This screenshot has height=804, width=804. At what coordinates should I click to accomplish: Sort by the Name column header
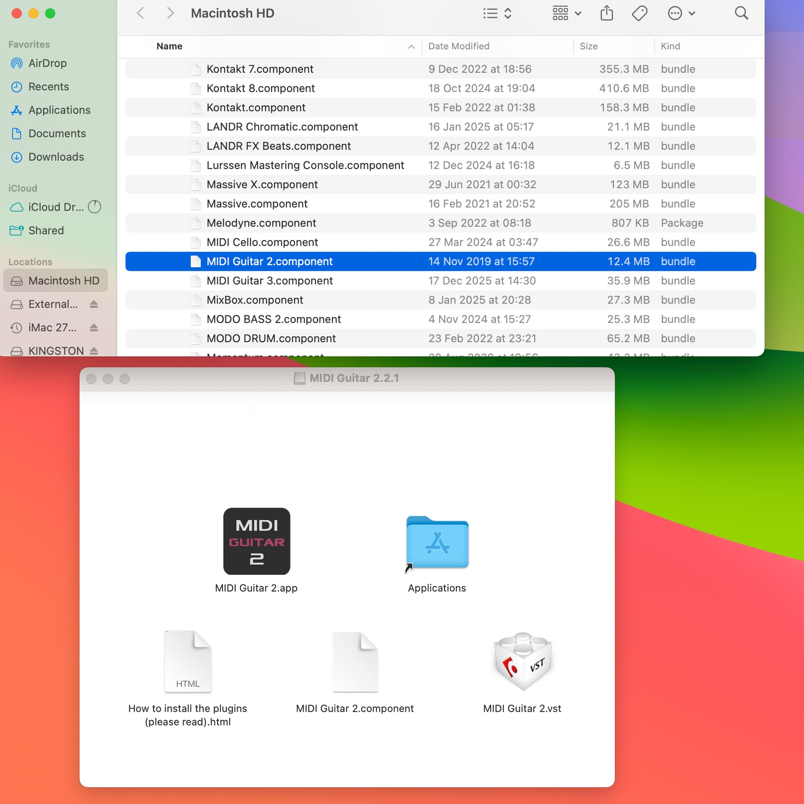tap(169, 46)
